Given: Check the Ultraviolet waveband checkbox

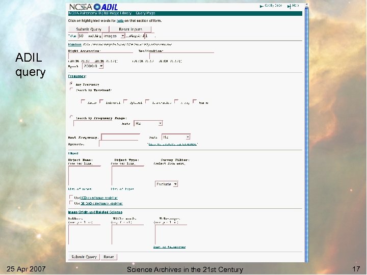Looking at the screenshot, I should 147,101.
